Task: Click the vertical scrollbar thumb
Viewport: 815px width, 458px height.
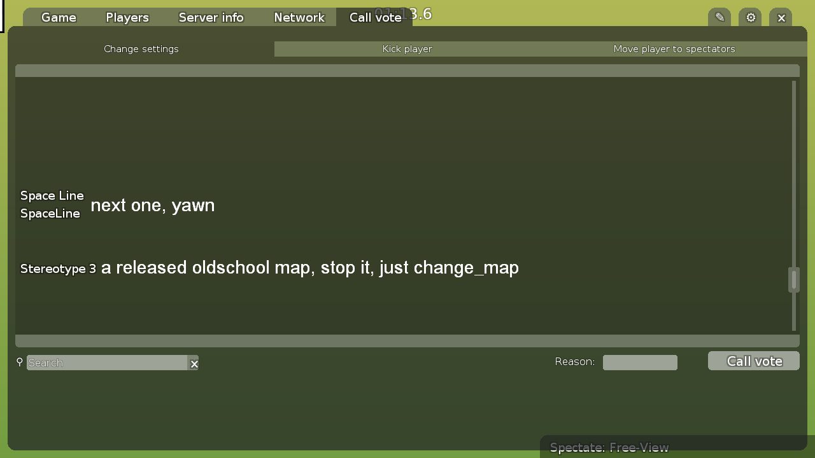Action: 793,279
